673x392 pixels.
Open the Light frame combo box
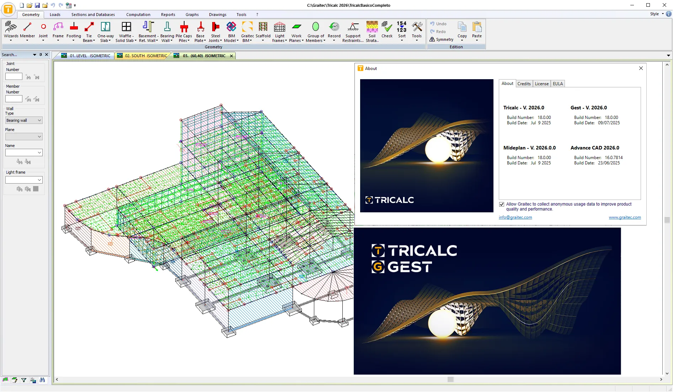pos(24,180)
